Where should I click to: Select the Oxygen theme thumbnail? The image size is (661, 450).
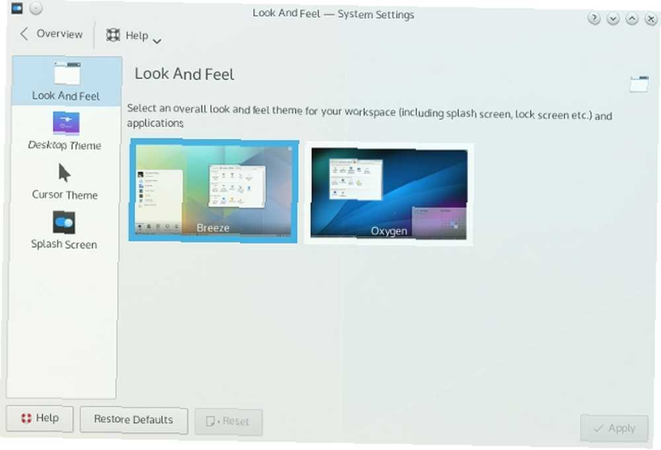[x=389, y=194]
